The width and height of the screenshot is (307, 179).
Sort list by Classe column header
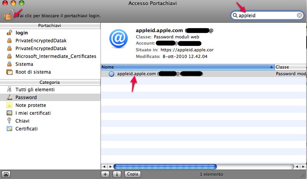[291, 67]
